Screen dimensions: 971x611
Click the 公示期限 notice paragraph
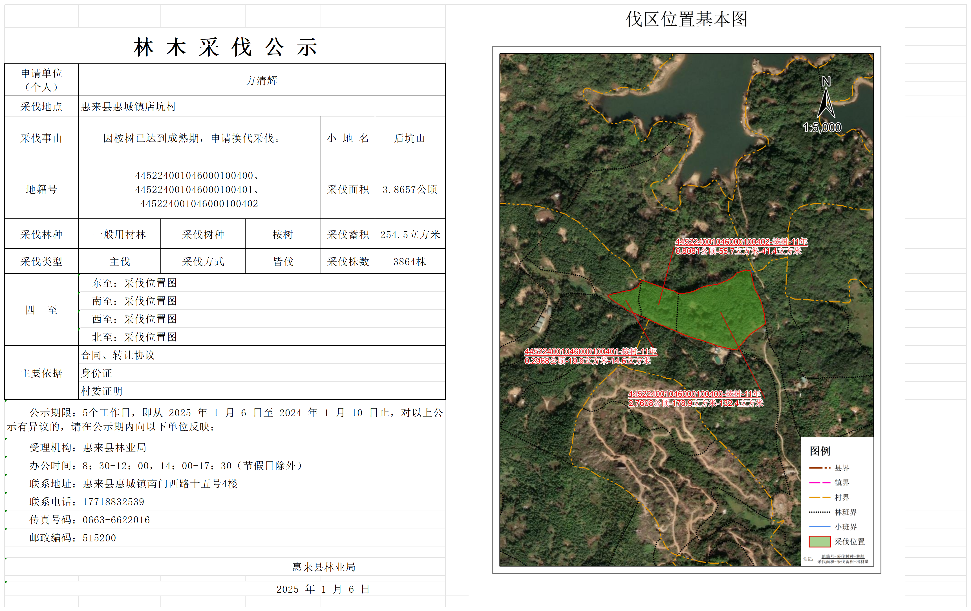225,419
